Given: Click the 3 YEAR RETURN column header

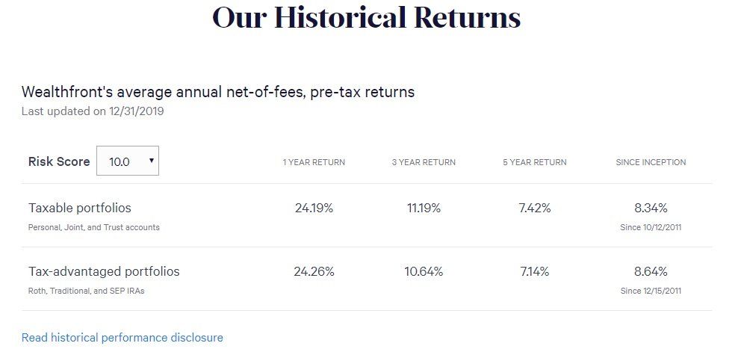Looking at the screenshot, I should point(424,162).
